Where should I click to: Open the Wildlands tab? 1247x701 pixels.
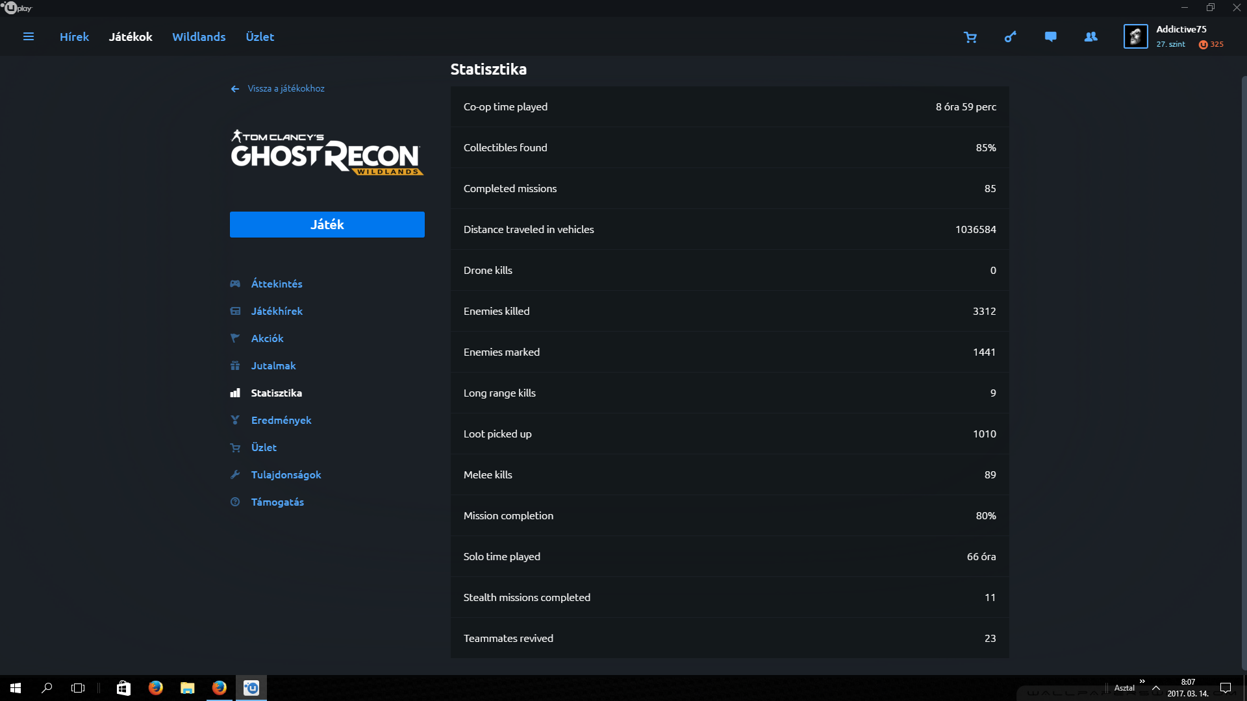click(x=199, y=37)
